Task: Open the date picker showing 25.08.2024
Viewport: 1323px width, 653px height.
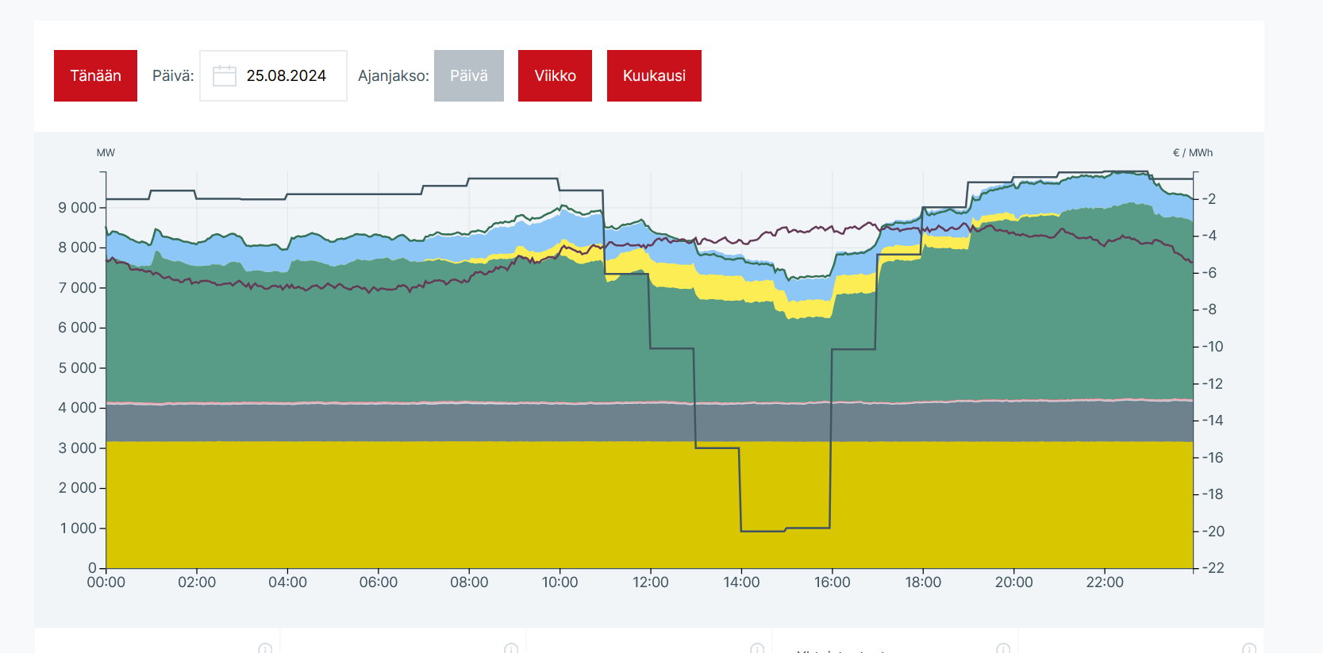Action: [286, 76]
